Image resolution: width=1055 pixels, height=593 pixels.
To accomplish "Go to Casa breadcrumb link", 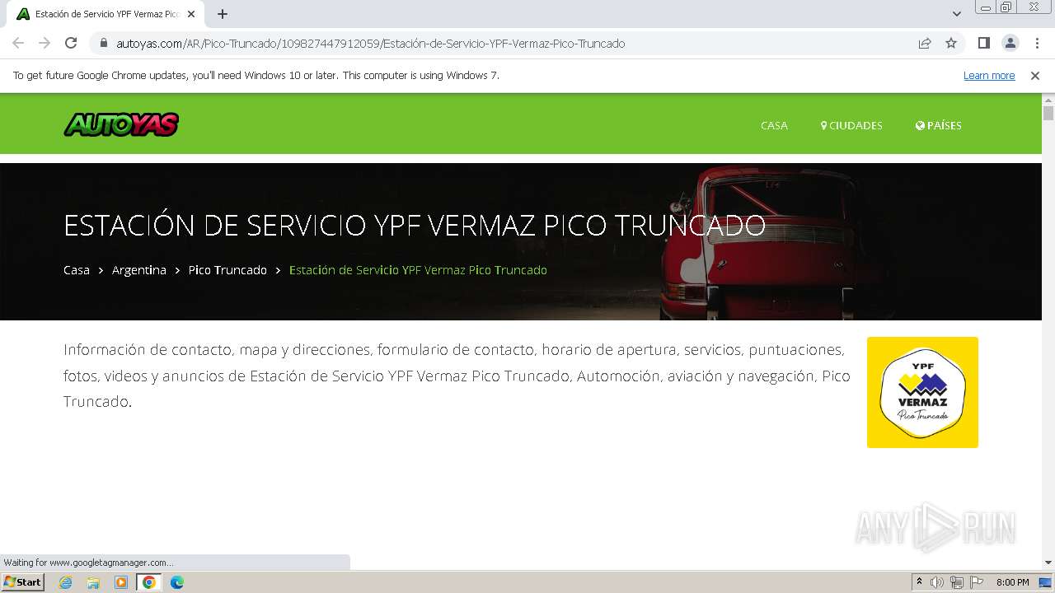I will [77, 270].
